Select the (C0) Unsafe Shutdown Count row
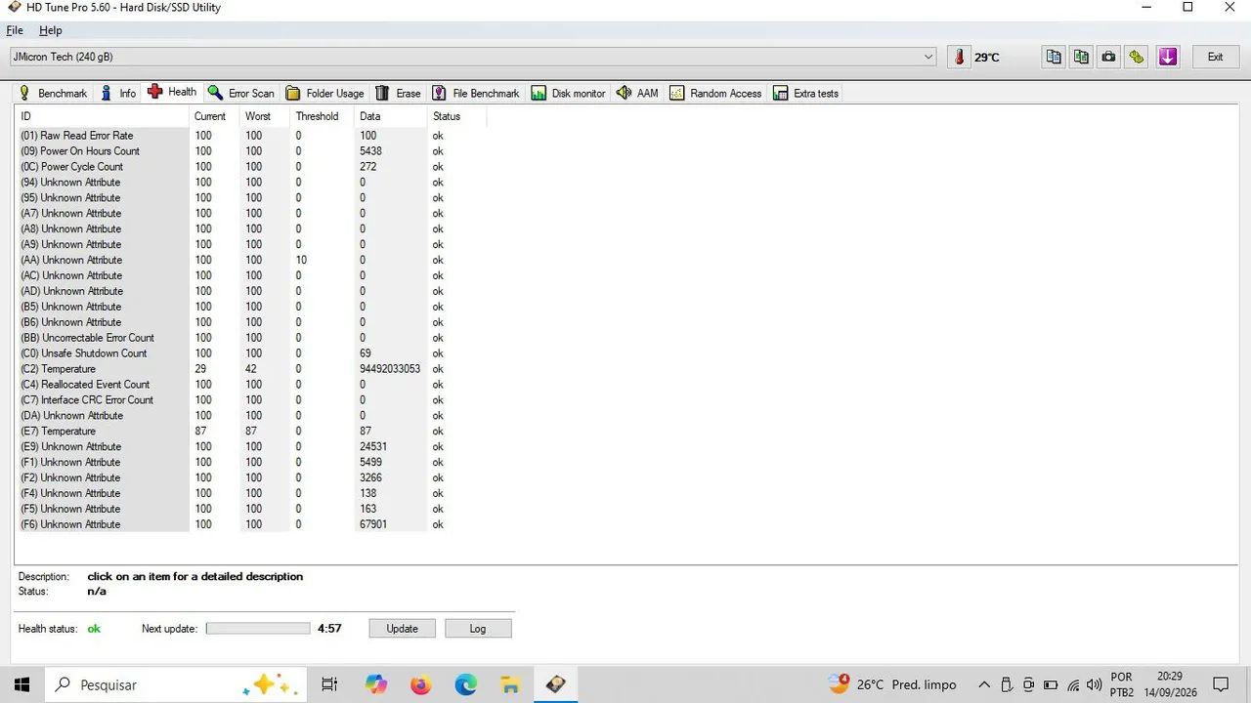1251x703 pixels. click(x=249, y=353)
